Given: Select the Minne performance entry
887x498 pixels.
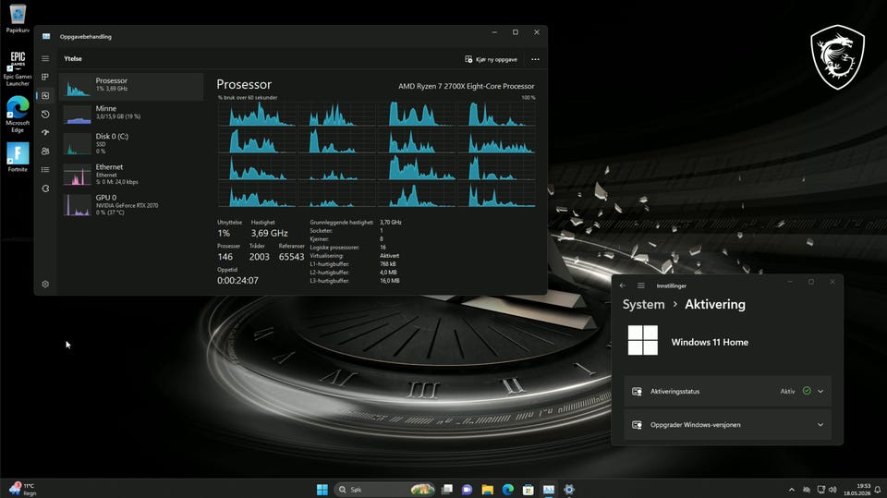Looking at the screenshot, I should click(131, 113).
